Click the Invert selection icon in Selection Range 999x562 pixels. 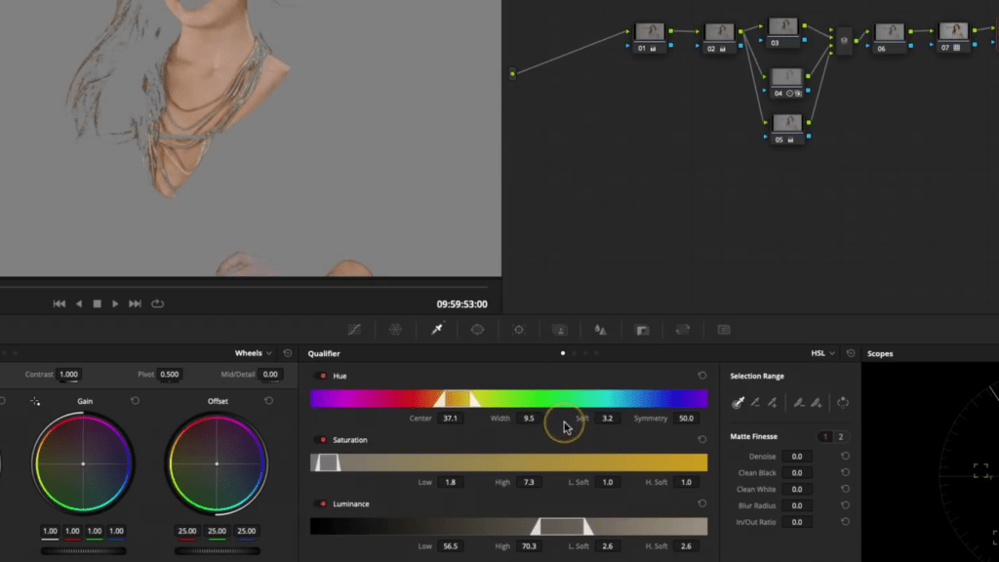pyautogui.click(x=843, y=402)
